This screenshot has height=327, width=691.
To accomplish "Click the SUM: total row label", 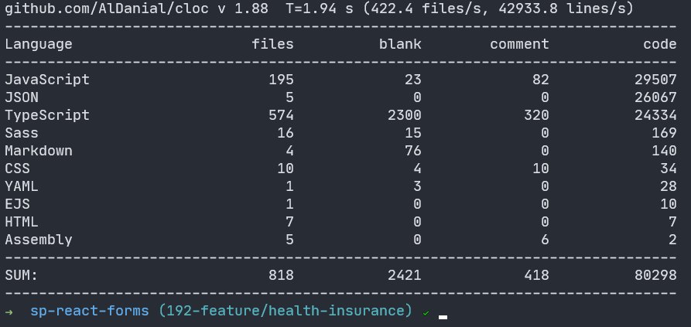I will point(22,275).
